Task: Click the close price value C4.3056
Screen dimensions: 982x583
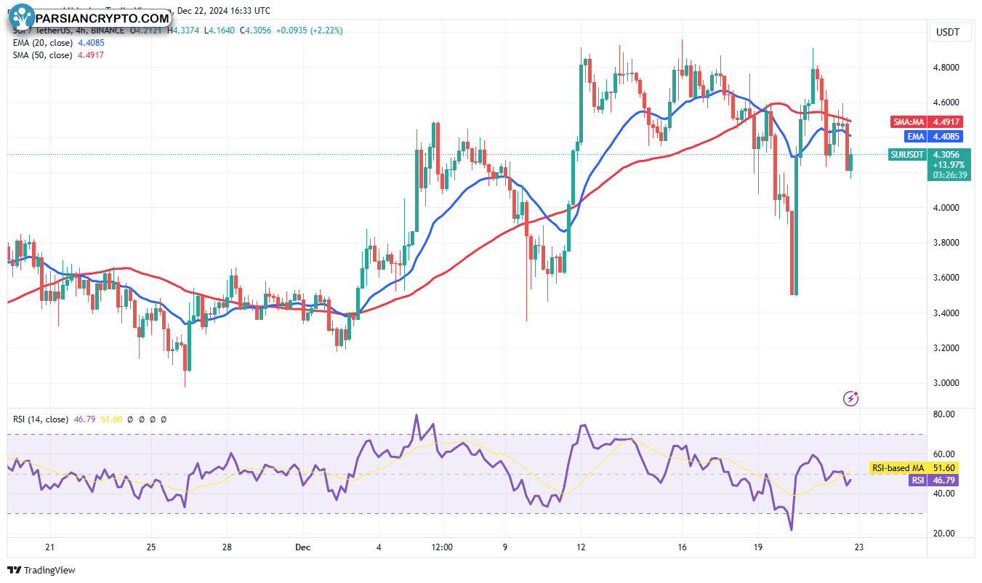Action: point(257,31)
